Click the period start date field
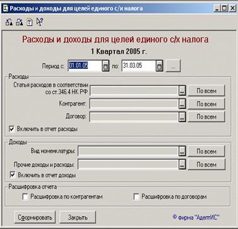 85,66
